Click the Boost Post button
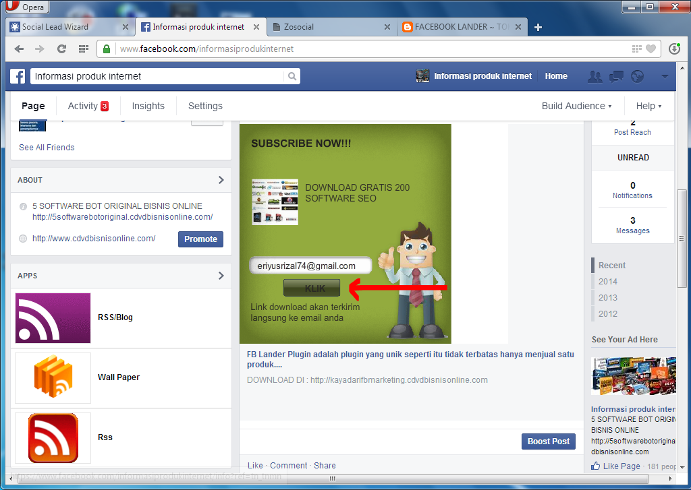Image resolution: width=691 pixels, height=490 pixels. [549, 441]
